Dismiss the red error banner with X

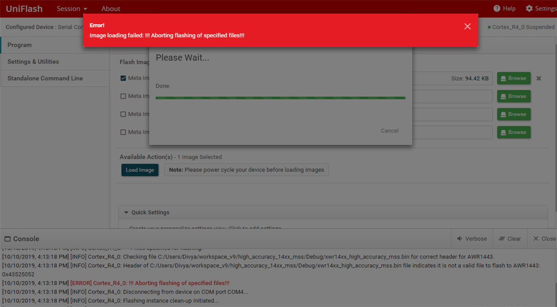point(467,27)
